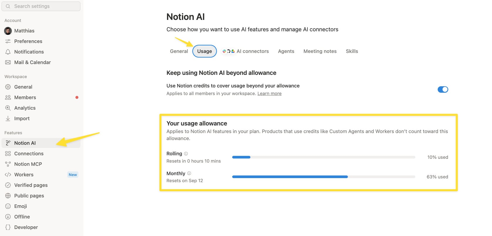Click the Connections grid icon
Image resolution: width=492 pixels, height=236 pixels.
(8, 154)
